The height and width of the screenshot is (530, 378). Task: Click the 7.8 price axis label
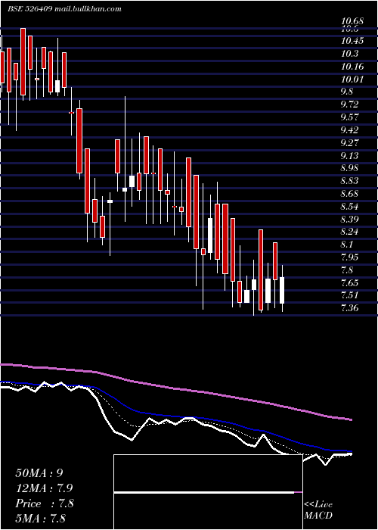point(347,270)
